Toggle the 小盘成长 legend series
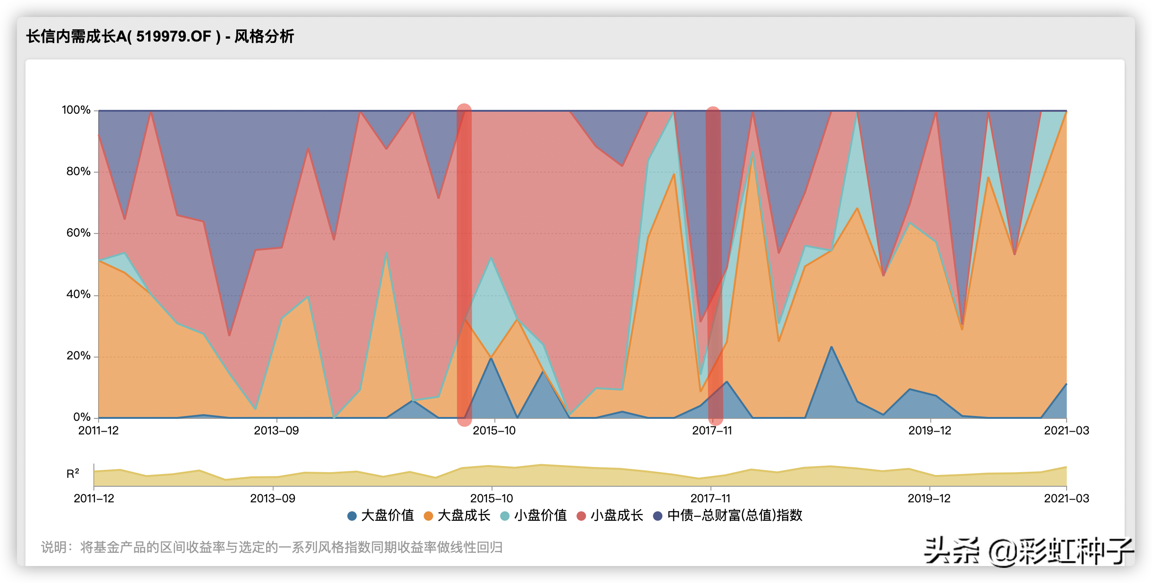1152x583 pixels. pyautogui.click(x=609, y=515)
